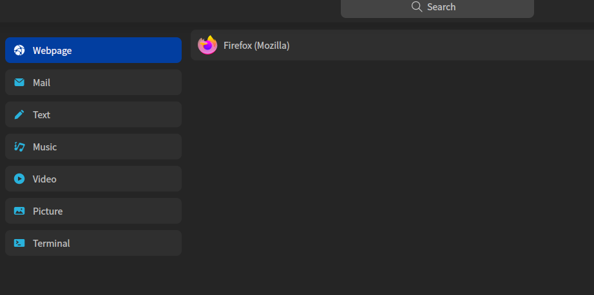The image size is (594, 295).
Task: Open the Text category
Action: (x=93, y=114)
